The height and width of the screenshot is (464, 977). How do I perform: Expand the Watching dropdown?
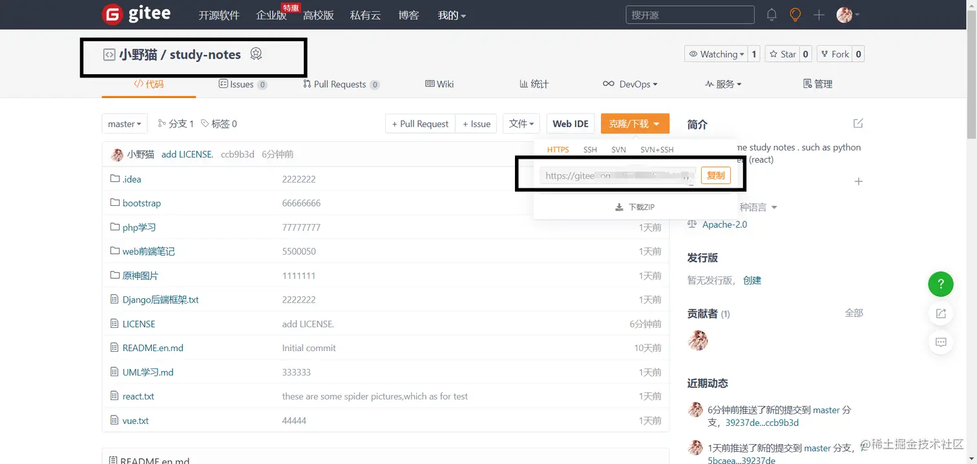(717, 54)
